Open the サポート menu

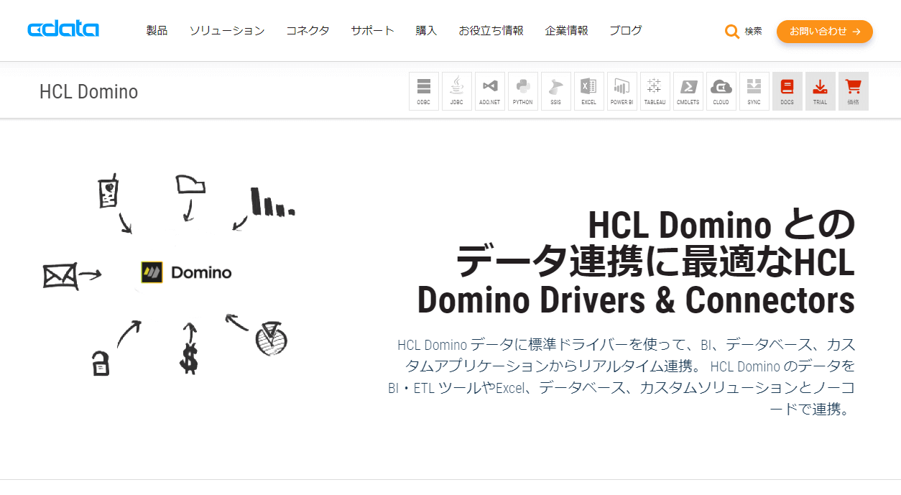(372, 31)
